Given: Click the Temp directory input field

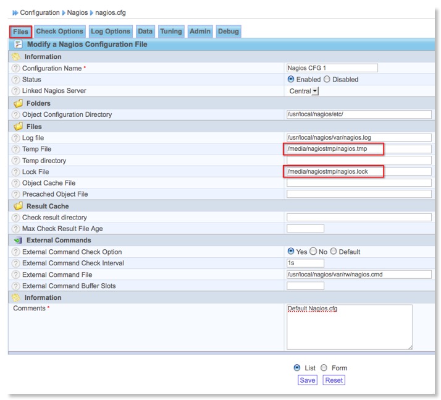Looking at the screenshot, I should 359,160.
